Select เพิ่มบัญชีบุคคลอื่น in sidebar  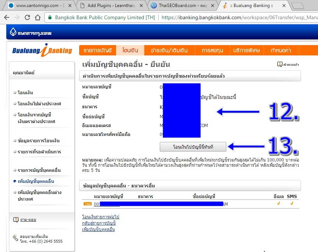pos(36,181)
